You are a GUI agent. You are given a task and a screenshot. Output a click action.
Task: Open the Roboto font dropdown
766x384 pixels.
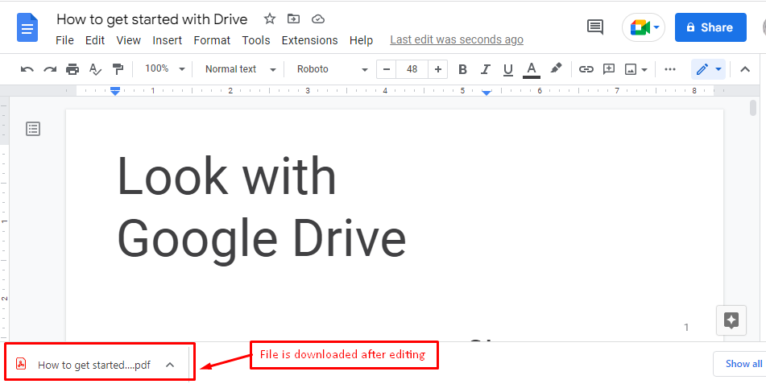[332, 69]
